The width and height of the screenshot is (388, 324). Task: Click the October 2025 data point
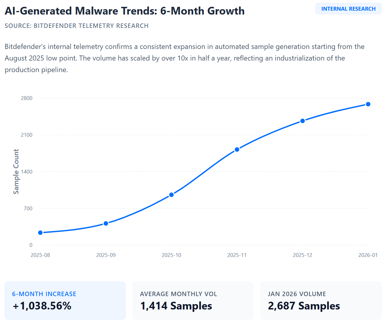(171, 195)
